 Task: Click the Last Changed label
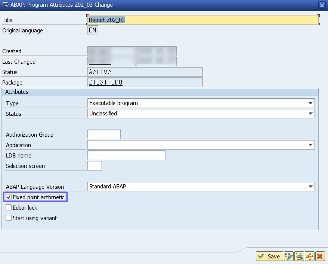pos(19,62)
